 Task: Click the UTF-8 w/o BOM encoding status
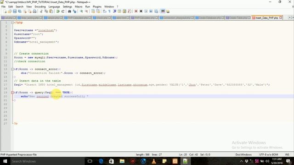click(x=268, y=155)
